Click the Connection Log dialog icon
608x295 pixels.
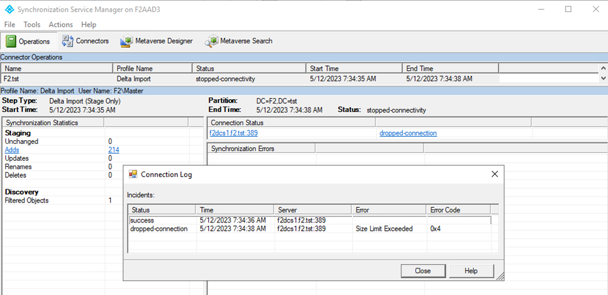[x=133, y=175]
